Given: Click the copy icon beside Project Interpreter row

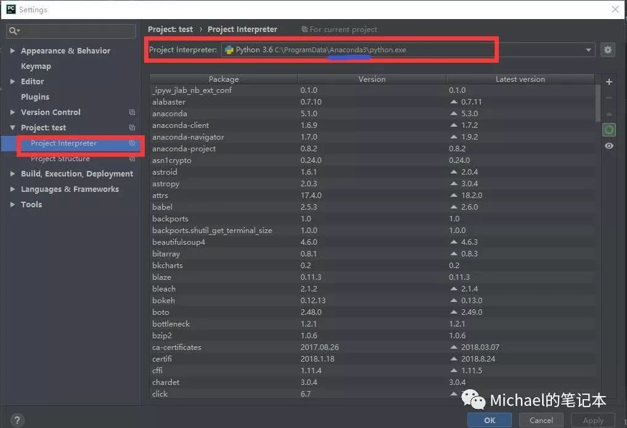Looking at the screenshot, I should tap(132, 143).
